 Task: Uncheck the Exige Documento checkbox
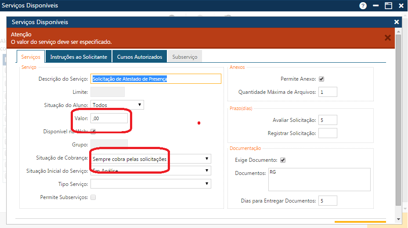(283, 160)
